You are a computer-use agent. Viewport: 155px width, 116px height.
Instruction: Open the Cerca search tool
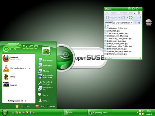pos(43,95)
